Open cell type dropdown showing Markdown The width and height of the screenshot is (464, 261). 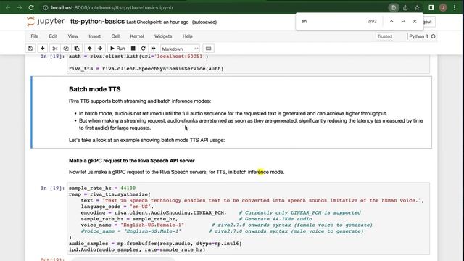pyautogui.click(x=180, y=49)
